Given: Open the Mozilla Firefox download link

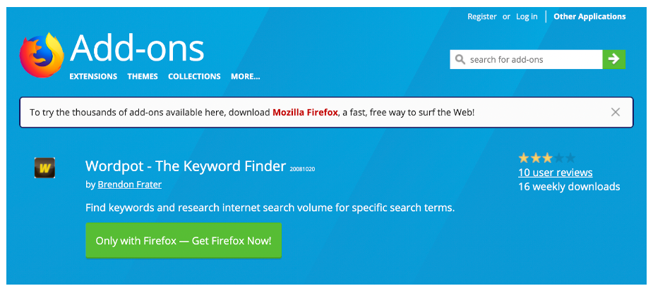Looking at the screenshot, I should [x=306, y=112].
